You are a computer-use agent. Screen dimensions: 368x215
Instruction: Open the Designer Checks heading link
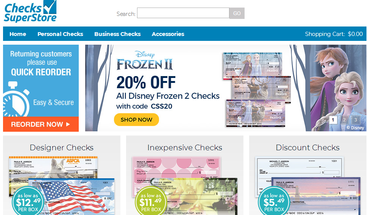pos(62,148)
